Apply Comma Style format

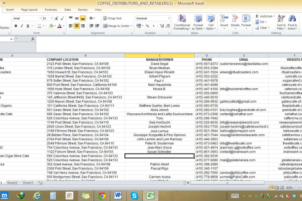153,26
